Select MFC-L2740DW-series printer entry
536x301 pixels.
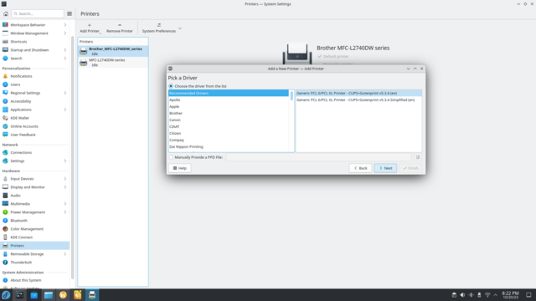pos(113,63)
